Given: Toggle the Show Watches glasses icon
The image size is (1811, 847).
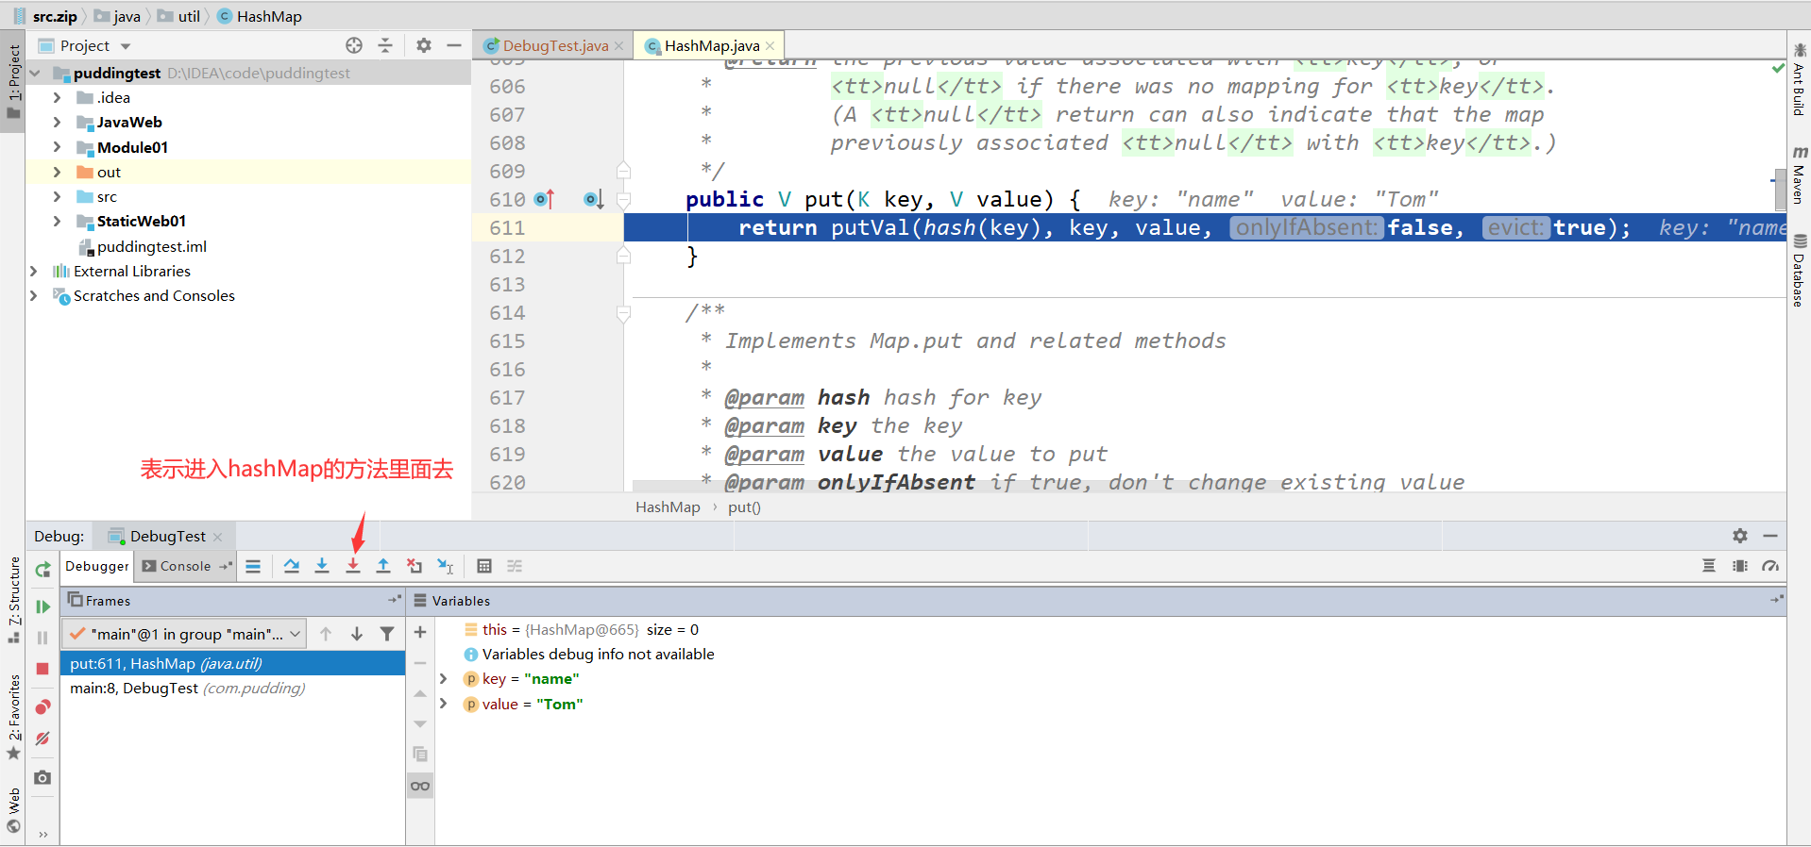Looking at the screenshot, I should point(420,786).
